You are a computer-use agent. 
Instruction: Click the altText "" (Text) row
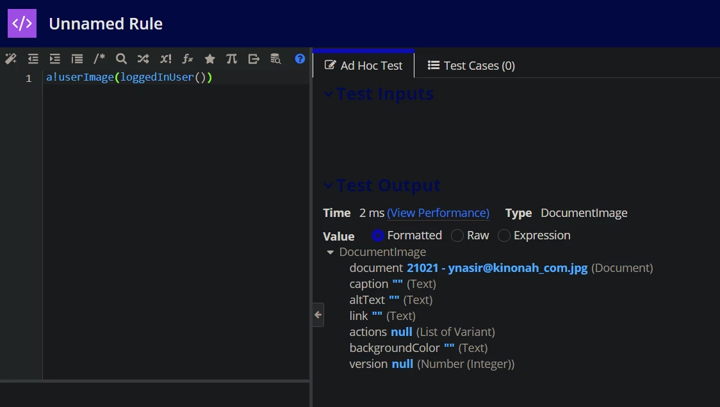coord(391,300)
